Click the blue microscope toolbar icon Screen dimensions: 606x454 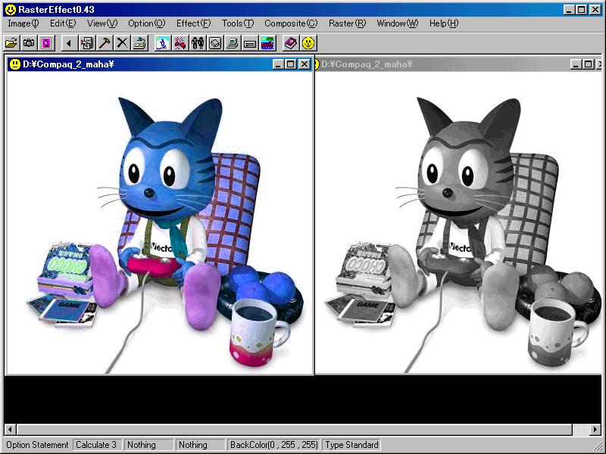[x=162, y=43]
